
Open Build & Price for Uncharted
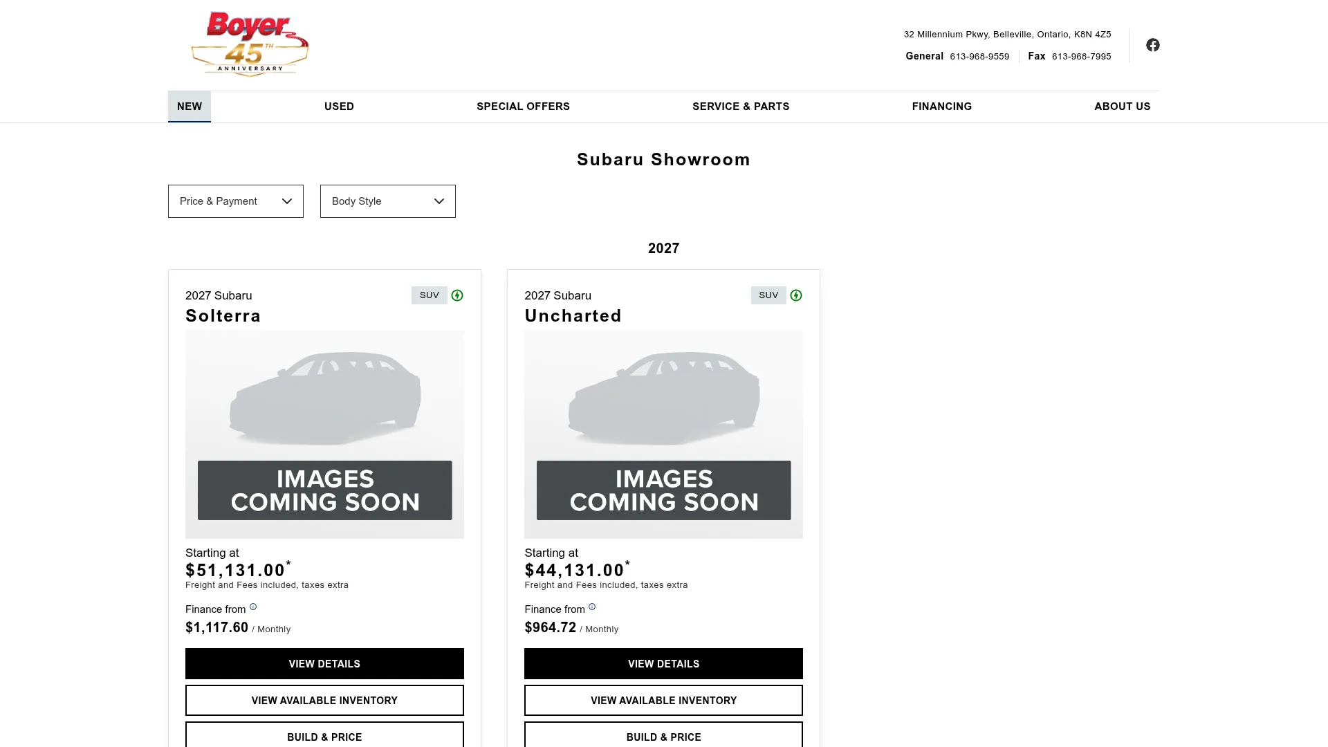click(663, 735)
